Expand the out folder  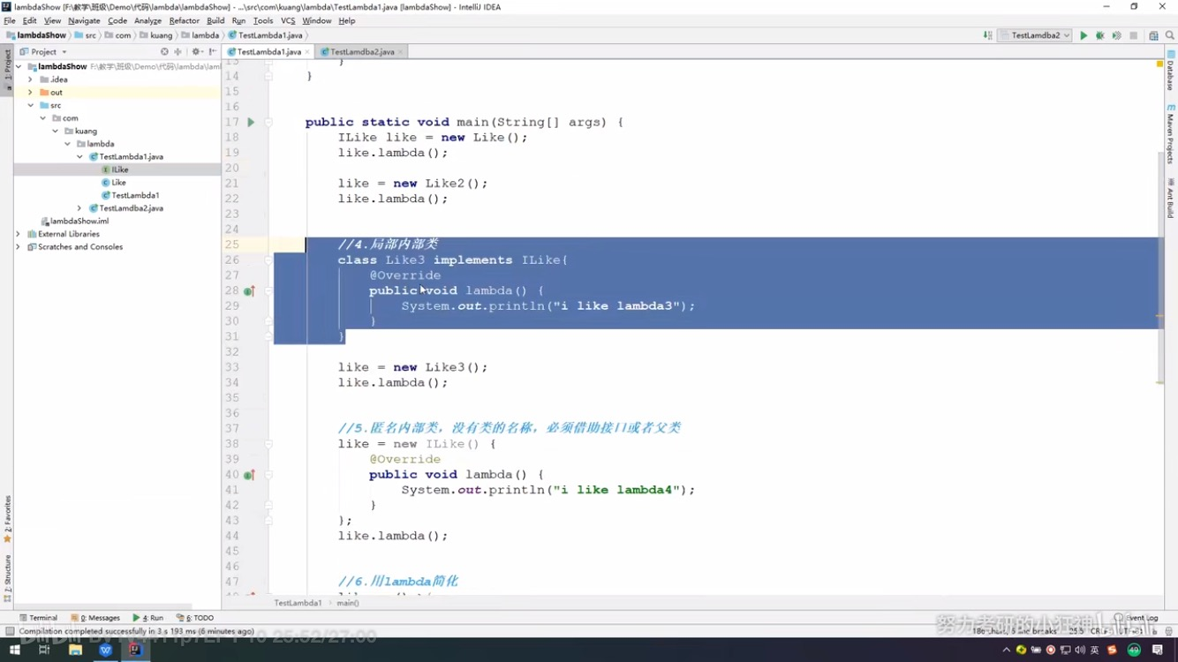(30, 92)
